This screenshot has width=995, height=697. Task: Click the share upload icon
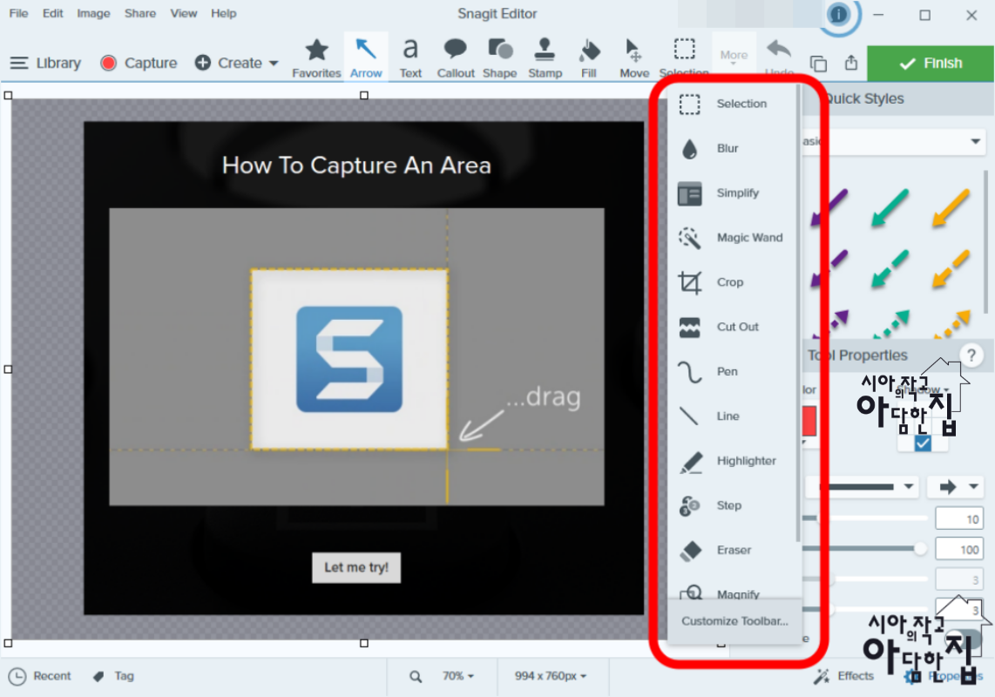851,63
